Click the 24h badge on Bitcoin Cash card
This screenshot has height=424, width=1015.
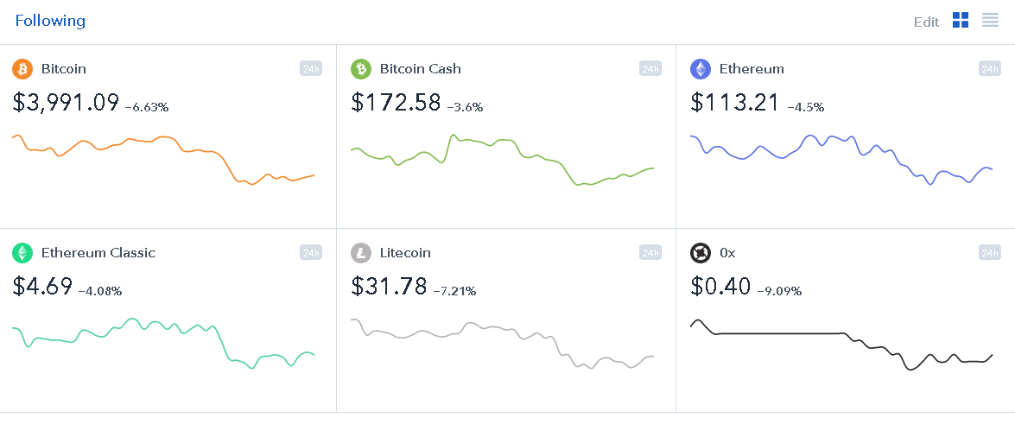pos(650,68)
